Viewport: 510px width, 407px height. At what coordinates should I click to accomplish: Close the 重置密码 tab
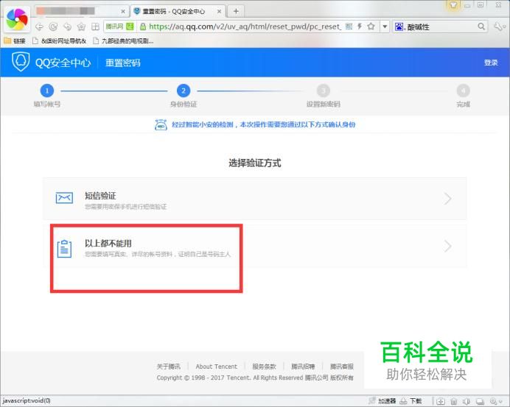click(x=219, y=11)
